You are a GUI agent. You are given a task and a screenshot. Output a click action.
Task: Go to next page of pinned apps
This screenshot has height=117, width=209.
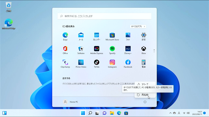tap(154, 52)
